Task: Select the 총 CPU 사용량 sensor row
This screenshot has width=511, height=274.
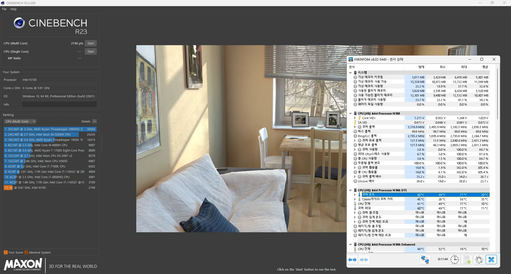Action: tap(422, 159)
